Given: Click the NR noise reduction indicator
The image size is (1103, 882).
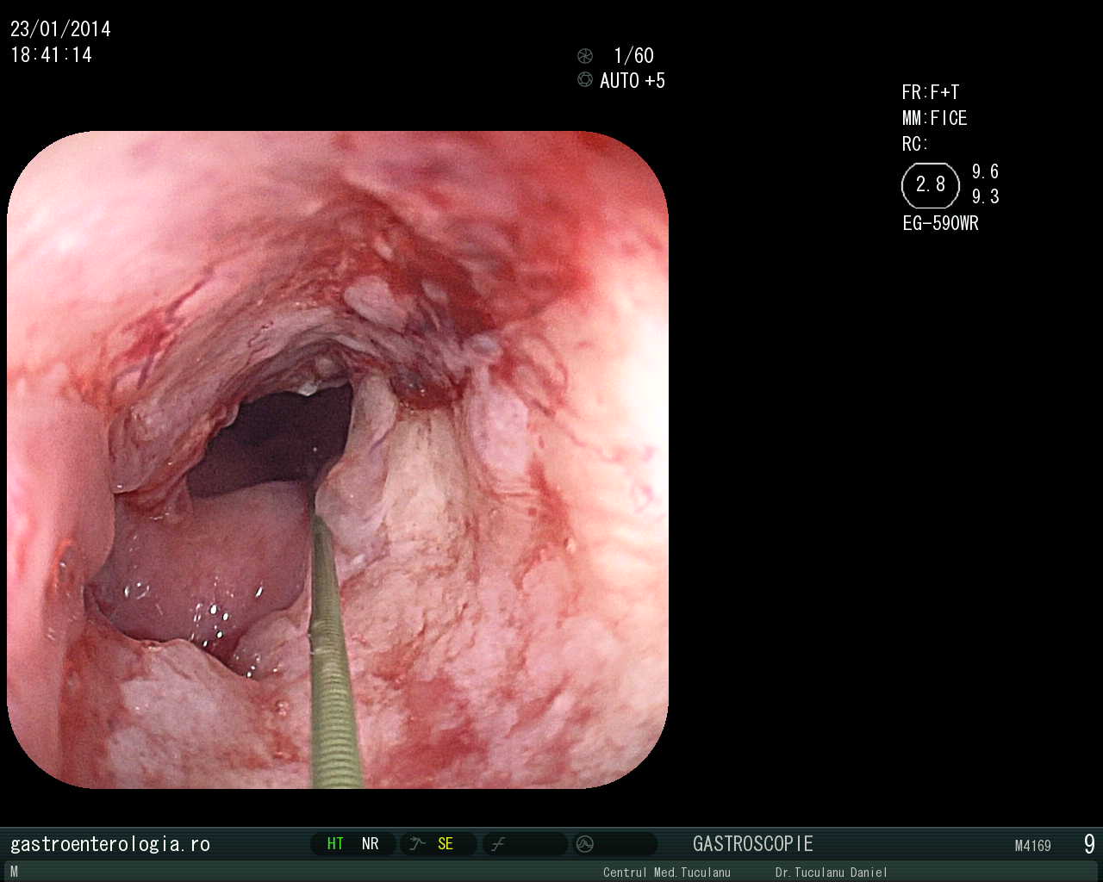Looking at the screenshot, I should (x=370, y=844).
